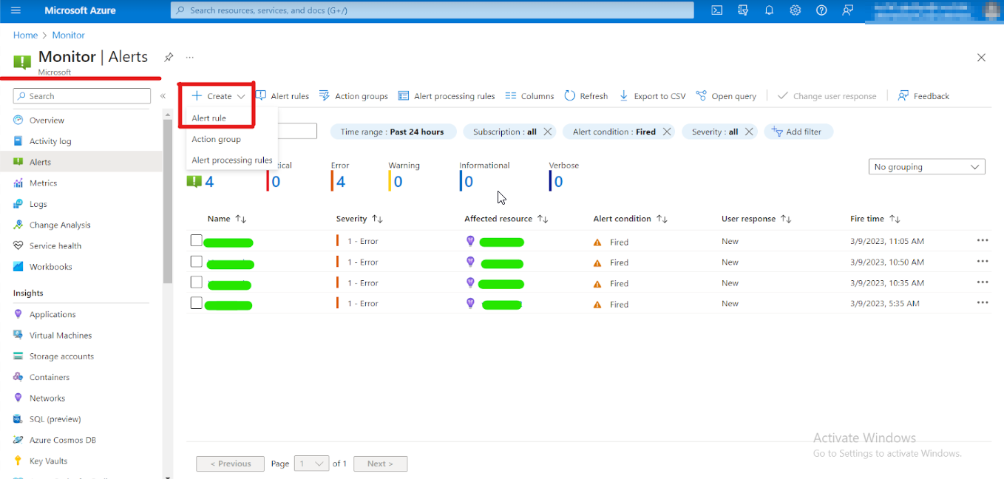1004x479 pixels.
Task: Click Columns in the toolbar
Action: click(529, 96)
